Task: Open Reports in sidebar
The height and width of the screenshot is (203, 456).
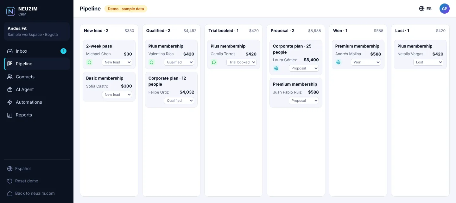Action: tap(37, 115)
